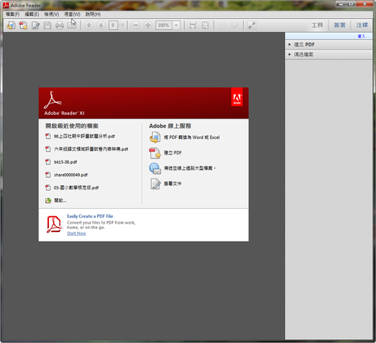Click the page number input field
Image resolution: width=376 pixels, height=343 pixels.
click(113, 26)
